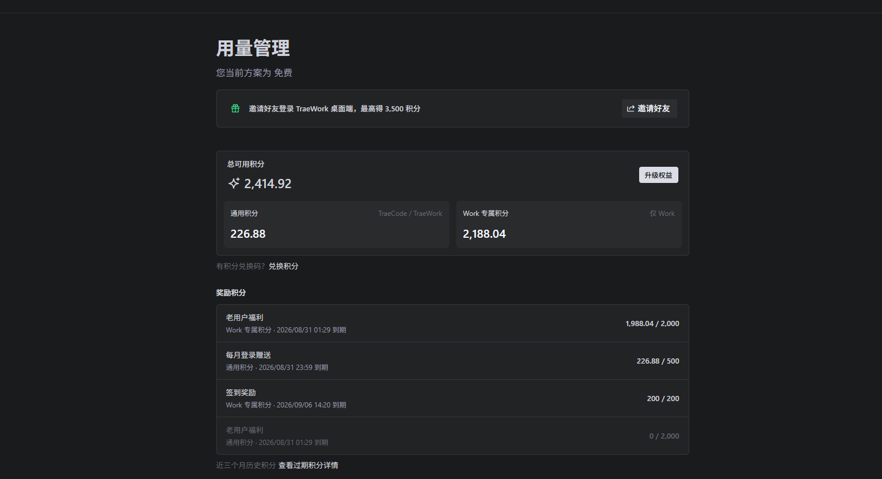
Task: Click the TraeCode / TraeWork label
Action: tap(410, 214)
